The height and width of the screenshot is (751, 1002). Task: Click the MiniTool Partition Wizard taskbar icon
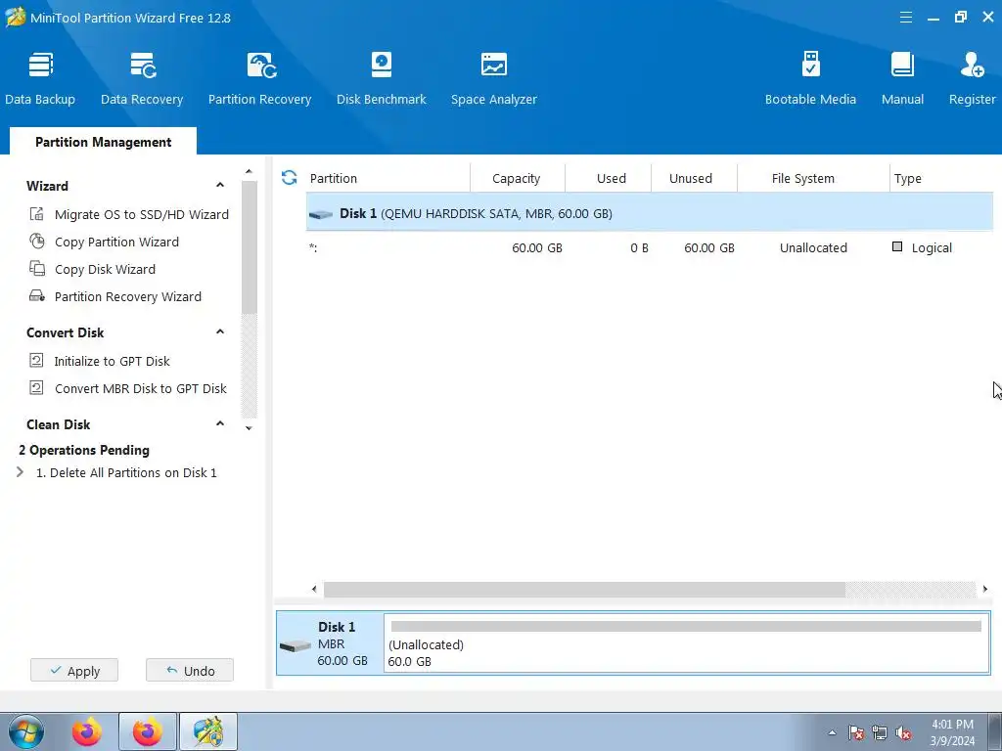[208, 731]
